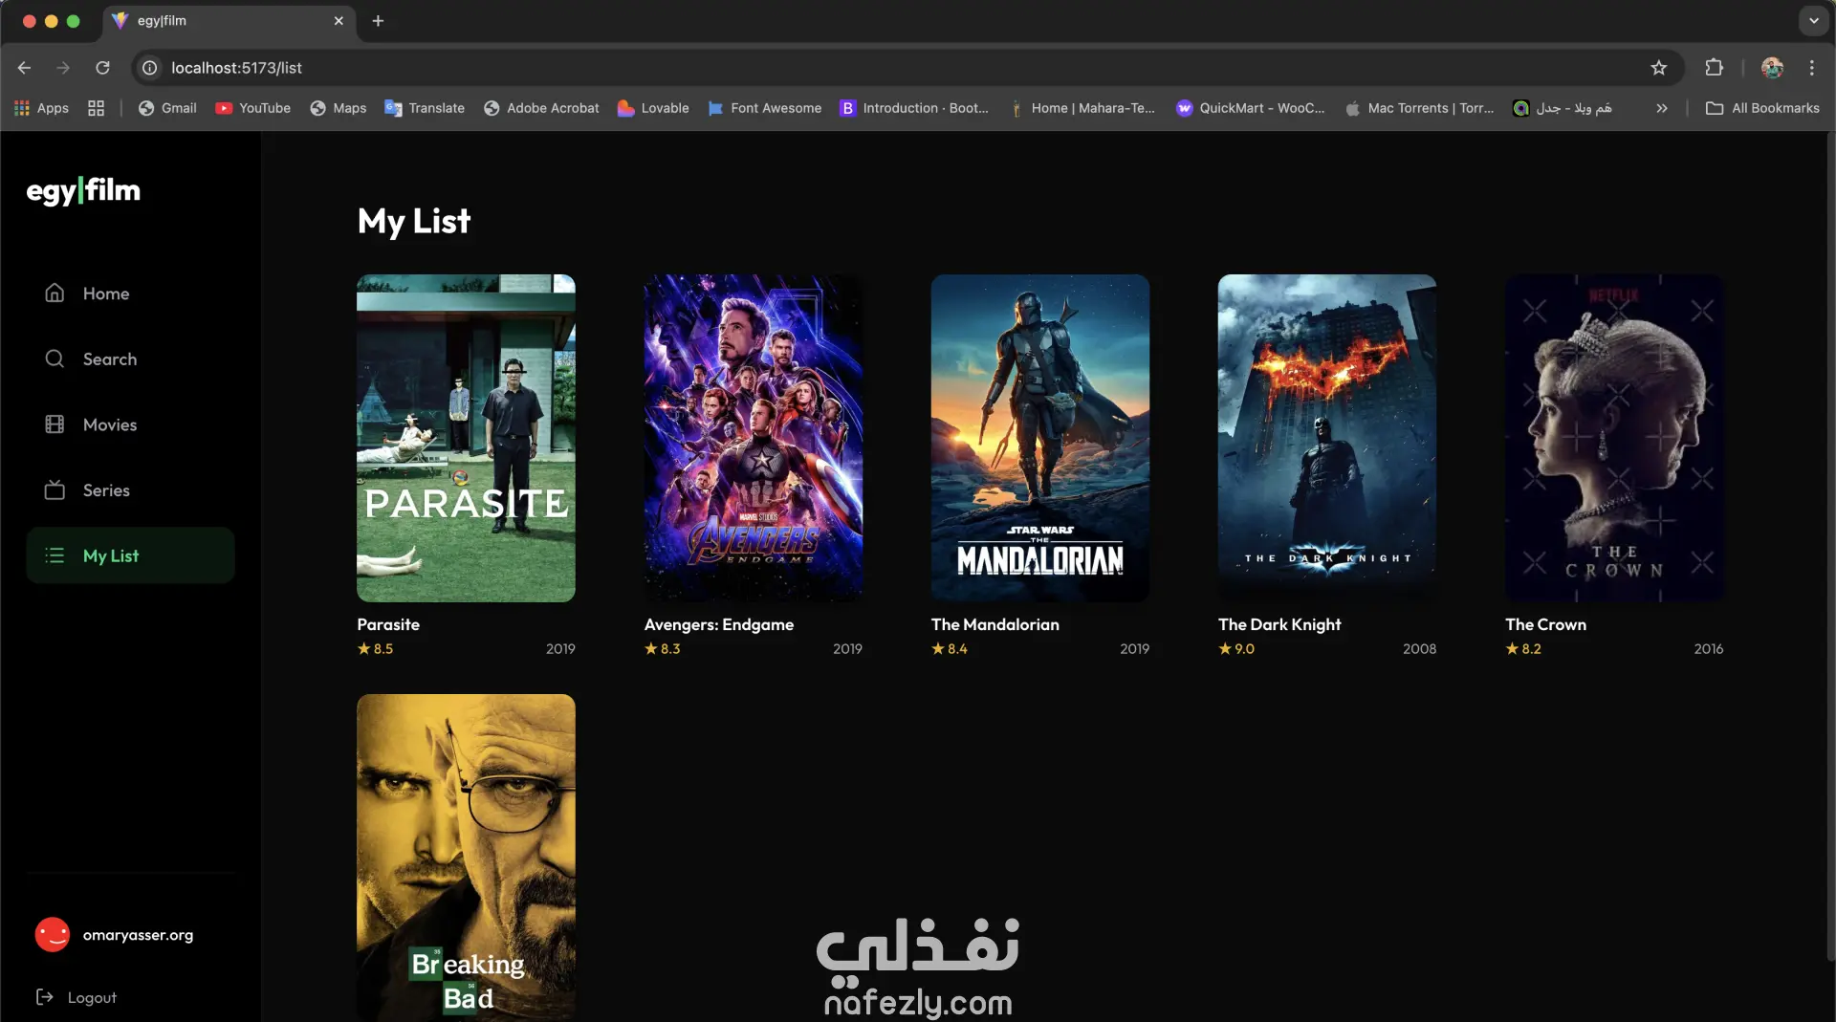Click The Dark Knight 9.0 rating
Viewport: 1836px width, 1022px height.
(x=1236, y=648)
